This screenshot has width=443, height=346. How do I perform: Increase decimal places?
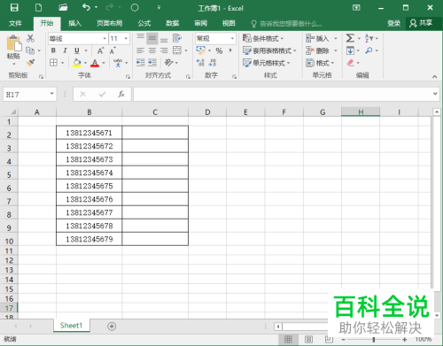200,63
